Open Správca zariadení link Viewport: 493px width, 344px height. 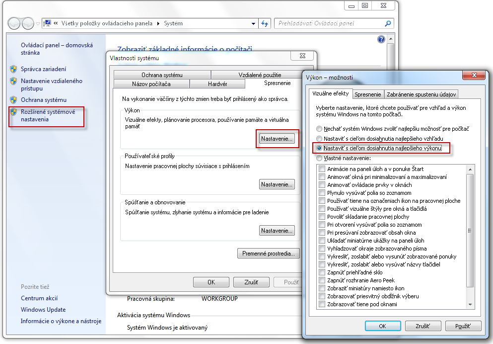click(x=43, y=69)
